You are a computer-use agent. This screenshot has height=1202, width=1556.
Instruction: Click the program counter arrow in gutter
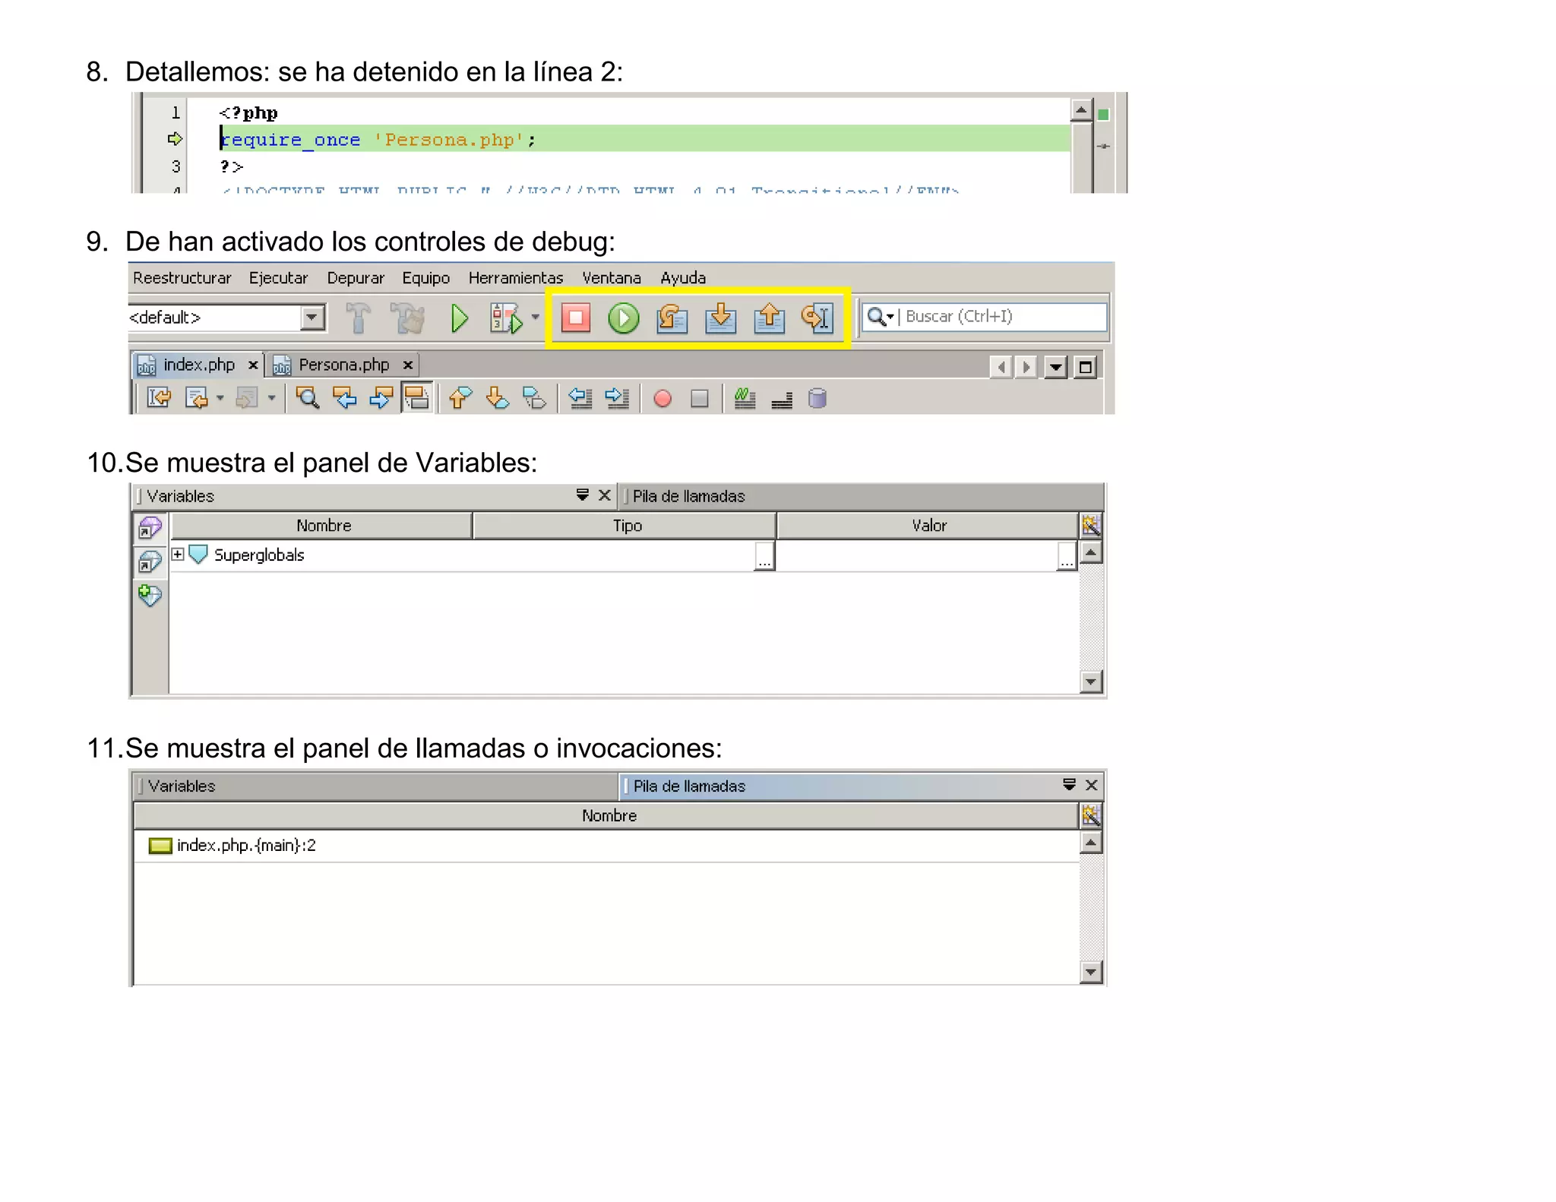[175, 139]
